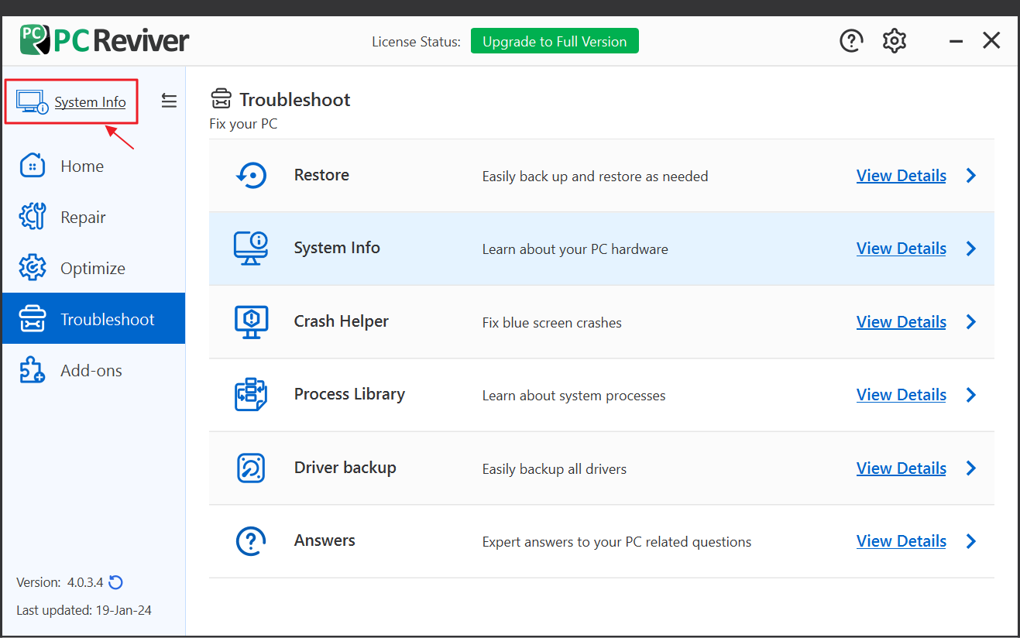Expand the Restore row chevron arrow
Screen dimensions: 1020x638
(x=971, y=176)
